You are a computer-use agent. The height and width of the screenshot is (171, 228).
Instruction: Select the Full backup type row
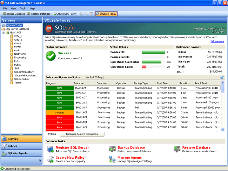133,108
